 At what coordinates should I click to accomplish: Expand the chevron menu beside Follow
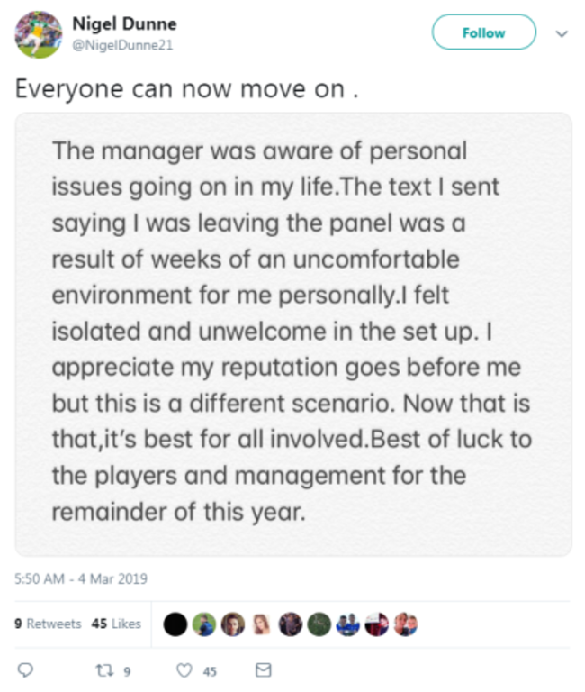click(562, 33)
